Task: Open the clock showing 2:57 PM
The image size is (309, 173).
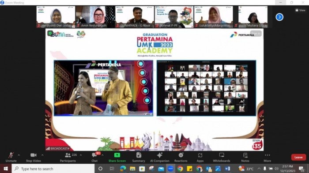Action: [x=288, y=169]
